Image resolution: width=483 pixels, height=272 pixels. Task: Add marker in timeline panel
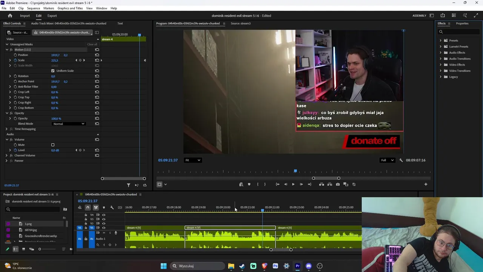[x=104, y=207]
